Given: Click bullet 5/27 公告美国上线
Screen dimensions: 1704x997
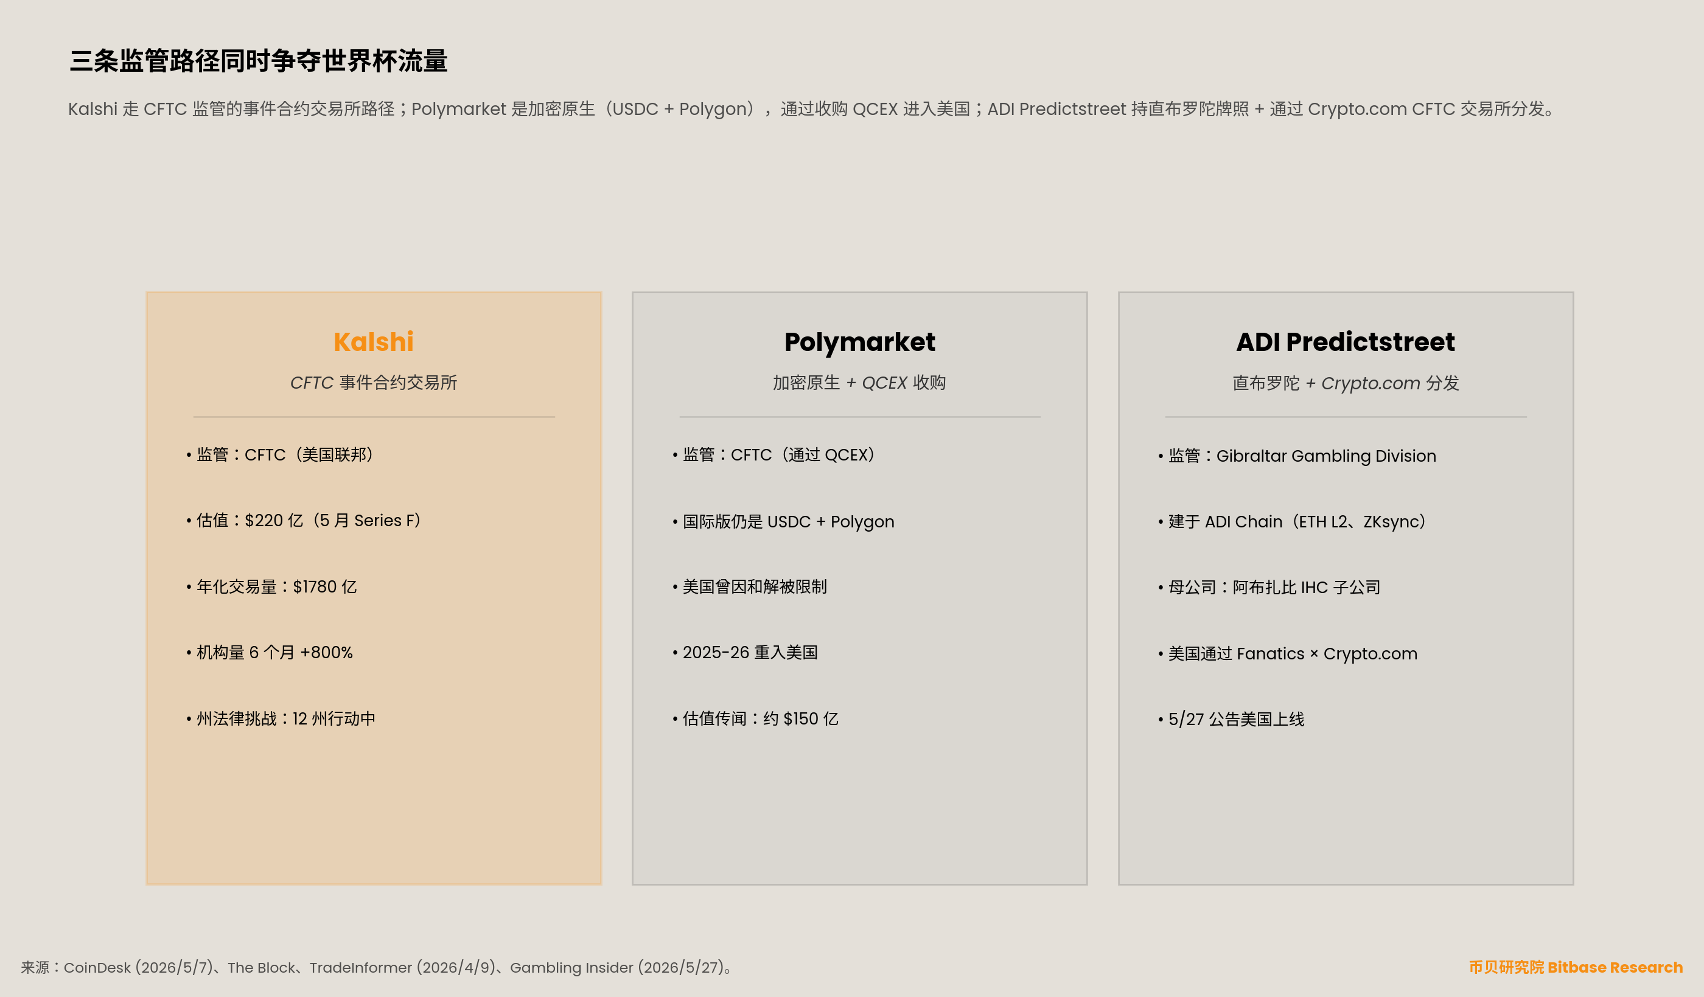Looking at the screenshot, I should pyautogui.click(x=1231, y=719).
